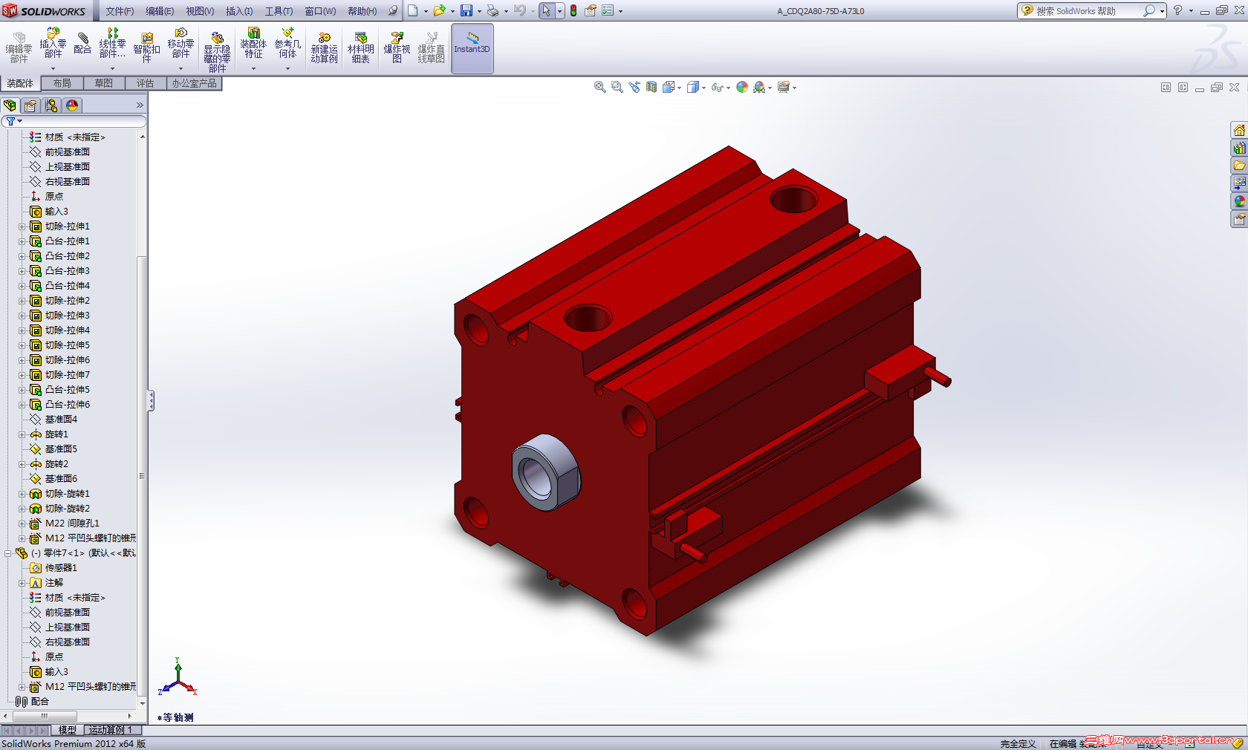Viewport: 1248px width, 750px height.
Task: Switch to 办公室产品 tab
Action: (x=195, y=83)
